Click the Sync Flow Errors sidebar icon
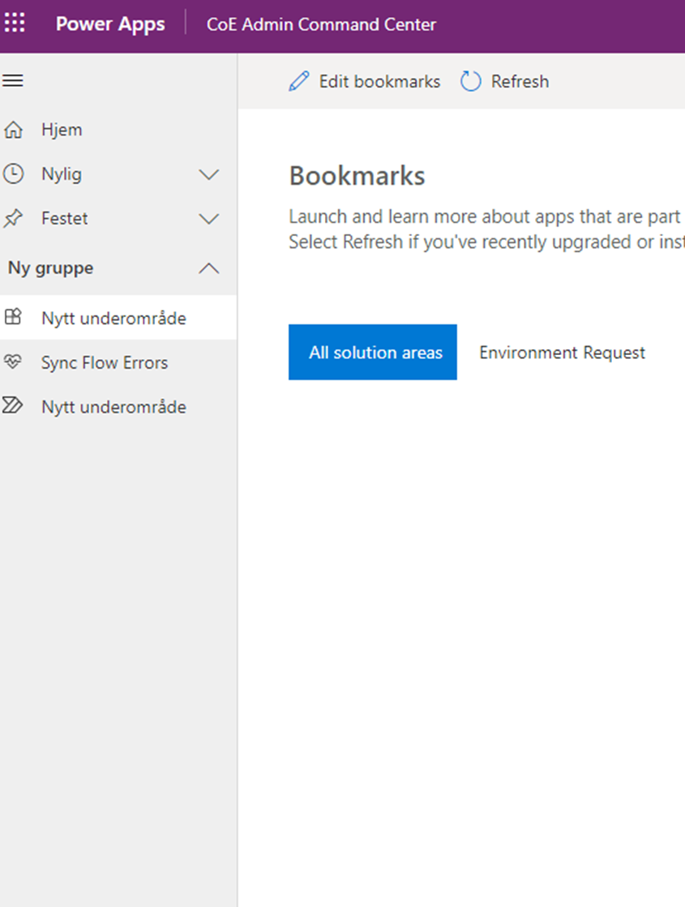The image size is (685, 907). [x=14, y=362]
